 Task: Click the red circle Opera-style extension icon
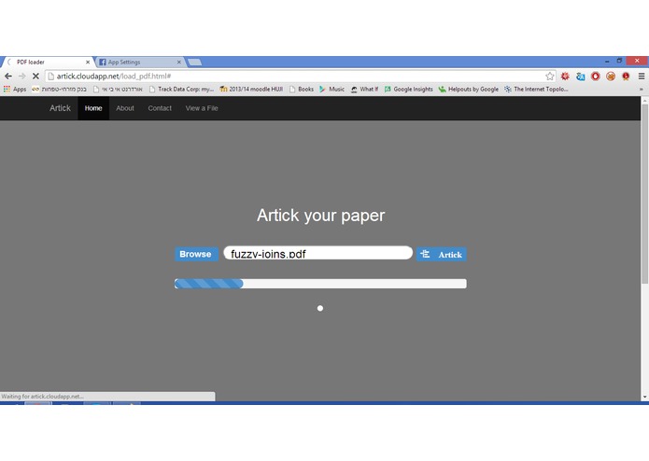click(x=595, y=77)
